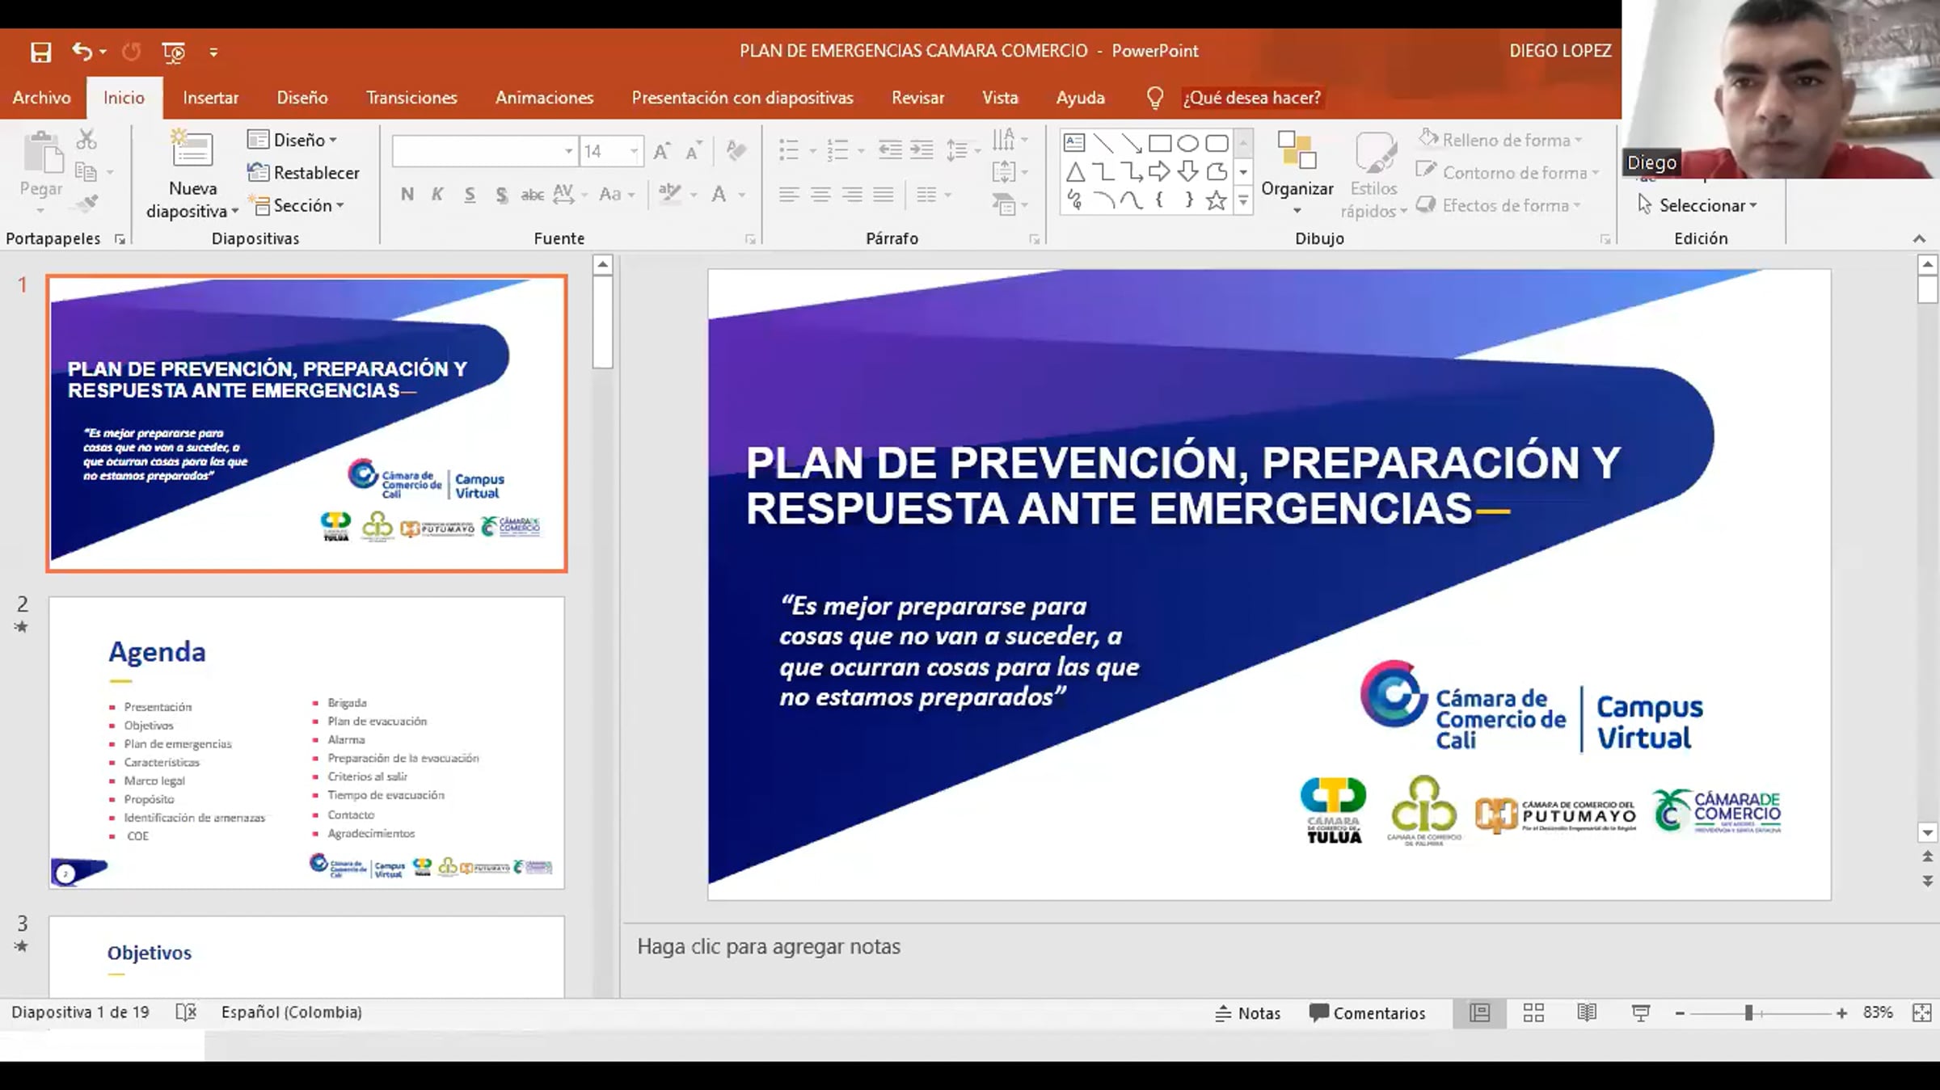The width and height of the screenshot is (1940, 1090).
Task: Select Presentación con diapositivas tab
Action: [742, 98]
